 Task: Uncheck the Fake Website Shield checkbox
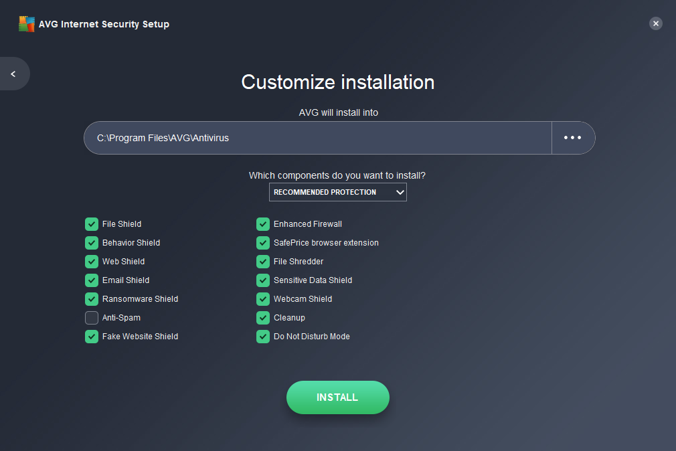point(92,337)
